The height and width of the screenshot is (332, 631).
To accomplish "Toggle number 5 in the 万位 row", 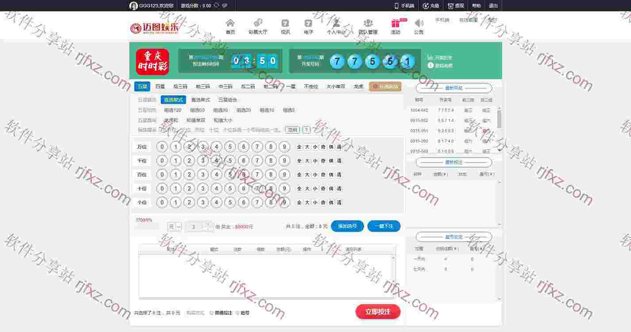I will pyautogui.click(x=230, y=147).
